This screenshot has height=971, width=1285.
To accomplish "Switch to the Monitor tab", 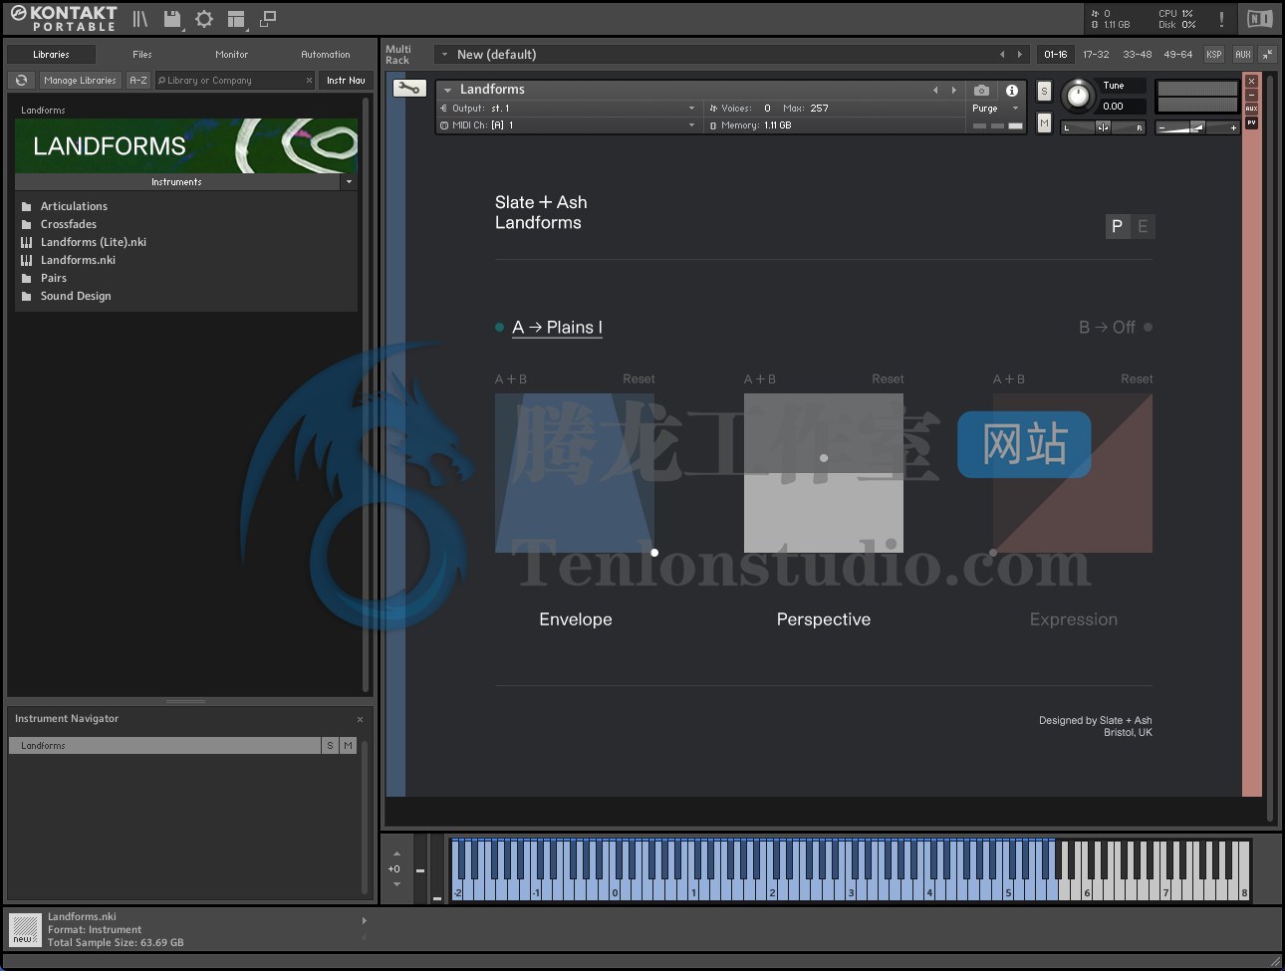I will click(231, 55).
